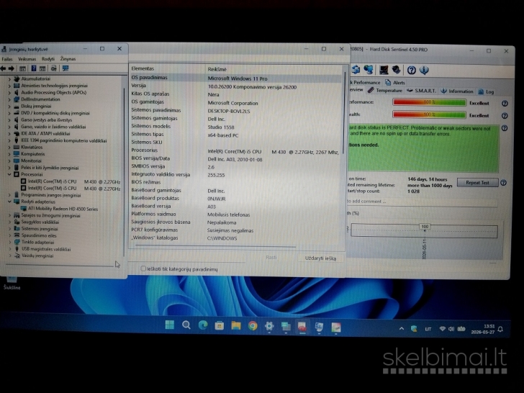Click the blue info bubble icon in Hard Disk Sentinel toolbar
The height and width of the screenshot is (393, 524).
[424, 71]
